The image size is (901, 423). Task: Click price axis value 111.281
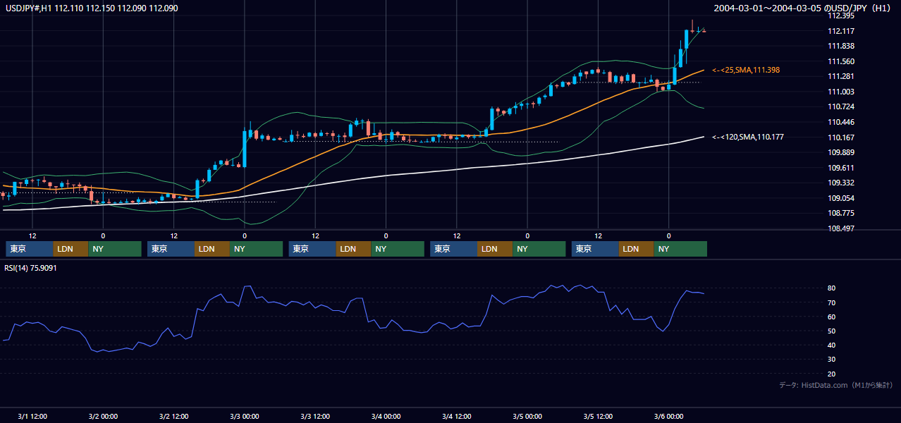pyautogui.click(x=840, y=76)
